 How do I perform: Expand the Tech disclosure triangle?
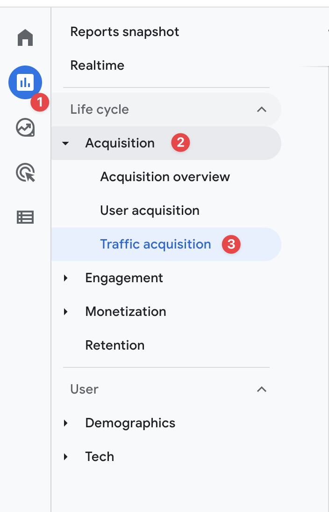[66, 457]
